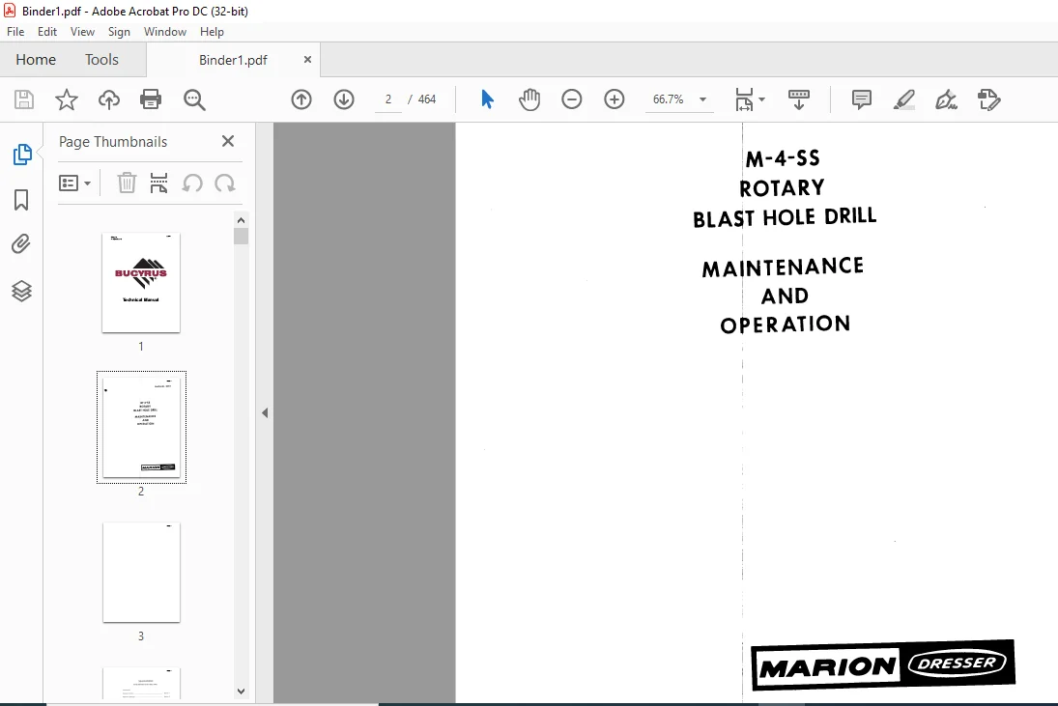Screen dimensions: 1058x706
Task: Click the 'Page Thumbnails' panel title
Action: point(113,142)
